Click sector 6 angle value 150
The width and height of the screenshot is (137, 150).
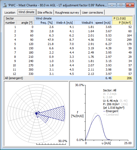(x=31, y=48)
